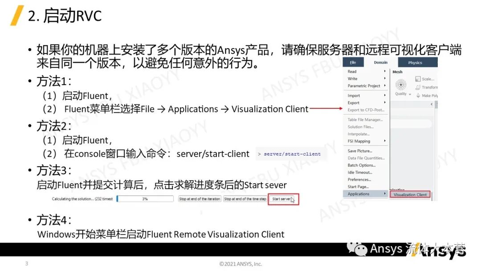Screen dimensions: 481x271
Task: Click the vertical scrollbar in Fluent panel
Action: click(x=436, y=105)
